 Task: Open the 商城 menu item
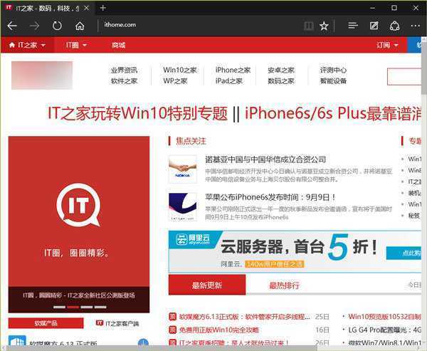pyautogui.click(x=118, y=45)
